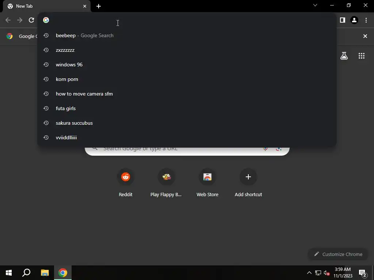Image resolution: width=374 pixels, height=280 pixels.
Task: Click the Customize Chrome button
Action: pos(338,254)
